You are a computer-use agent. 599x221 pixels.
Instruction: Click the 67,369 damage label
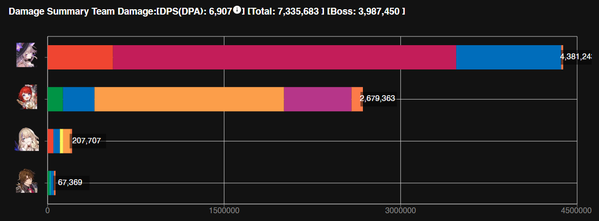coord(70,183)
